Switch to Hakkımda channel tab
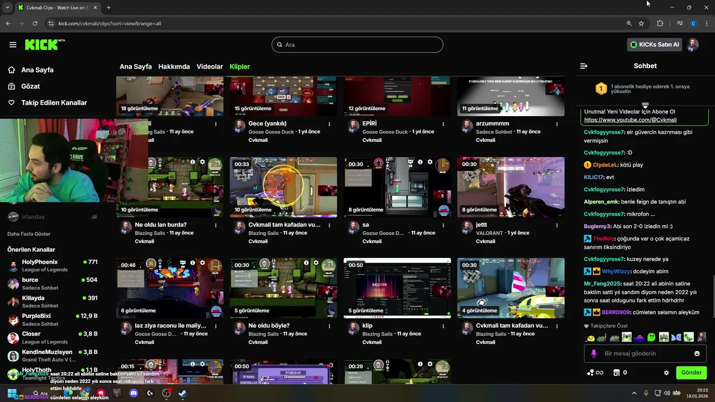Viewport: 715px width, 402px height. click(x=174, y=66)
